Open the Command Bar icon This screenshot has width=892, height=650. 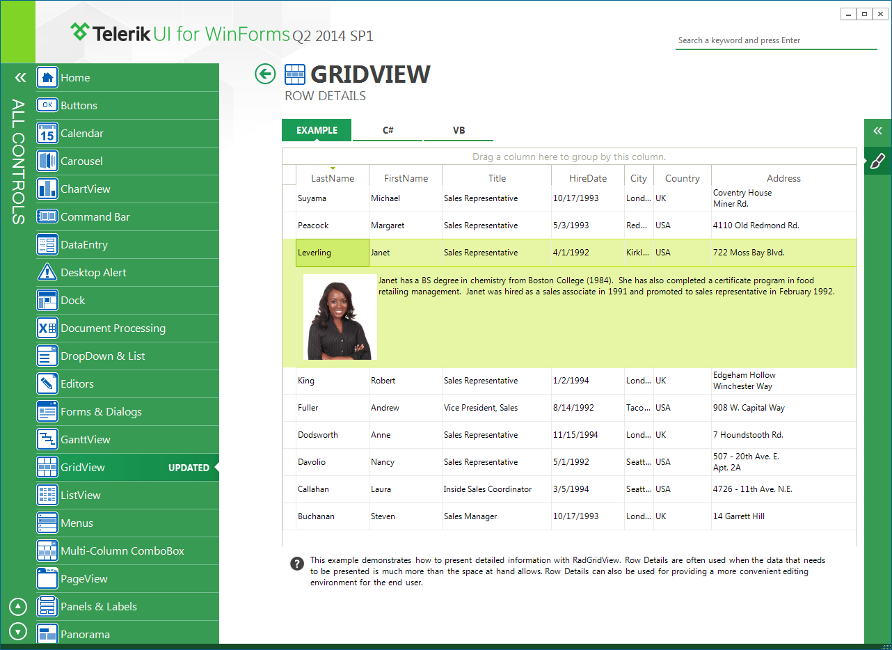47,217
